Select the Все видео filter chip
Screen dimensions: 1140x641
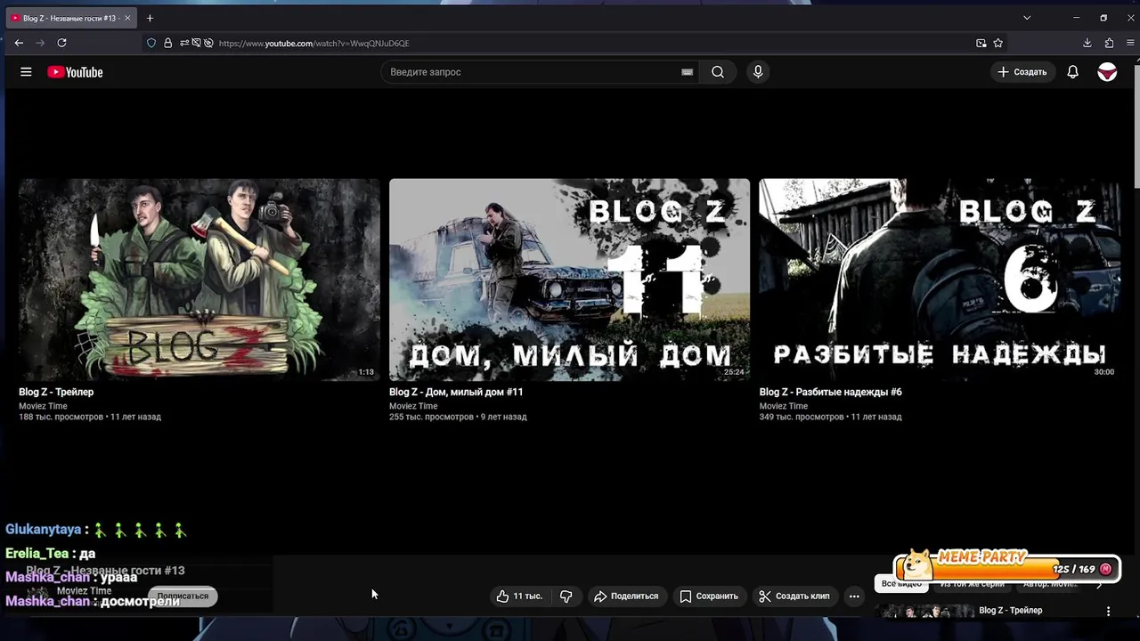tap(901, 584)
